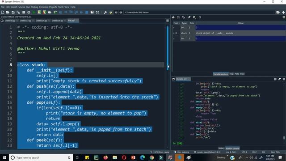
Task: Go back with the left arrow icon
Action: [116, 12]
